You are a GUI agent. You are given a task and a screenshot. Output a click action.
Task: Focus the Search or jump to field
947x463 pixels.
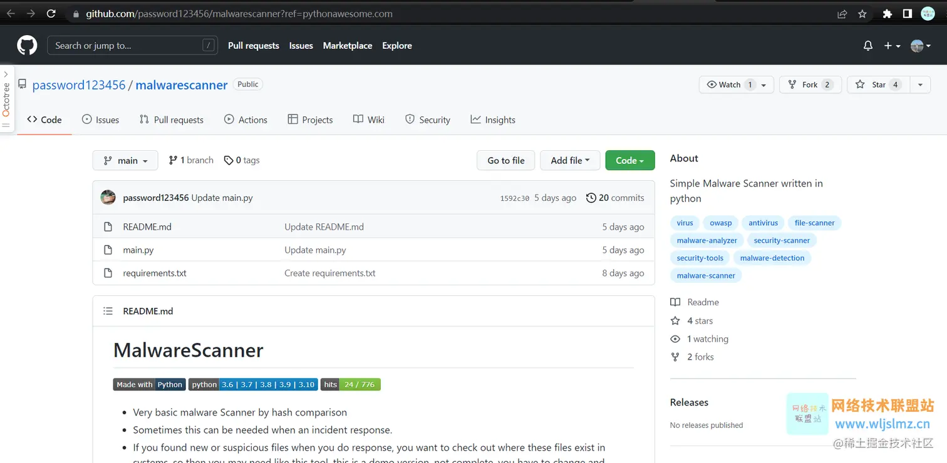[x=133, y=46]
